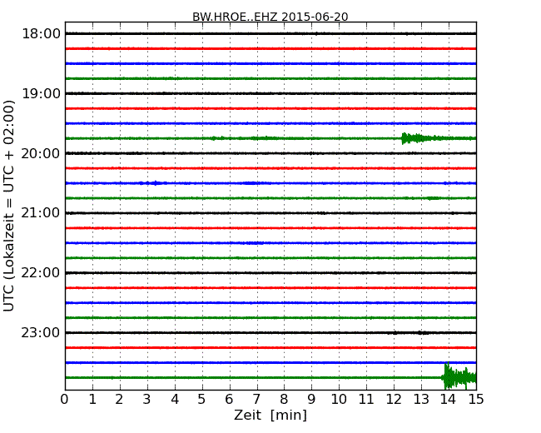Click the x-axis tick label 0
Screen dimensions: 541x433
point(65,400)
